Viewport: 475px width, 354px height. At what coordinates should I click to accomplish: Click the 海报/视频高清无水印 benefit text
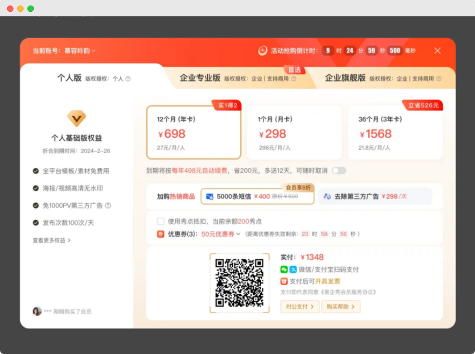tap(72, 188)
